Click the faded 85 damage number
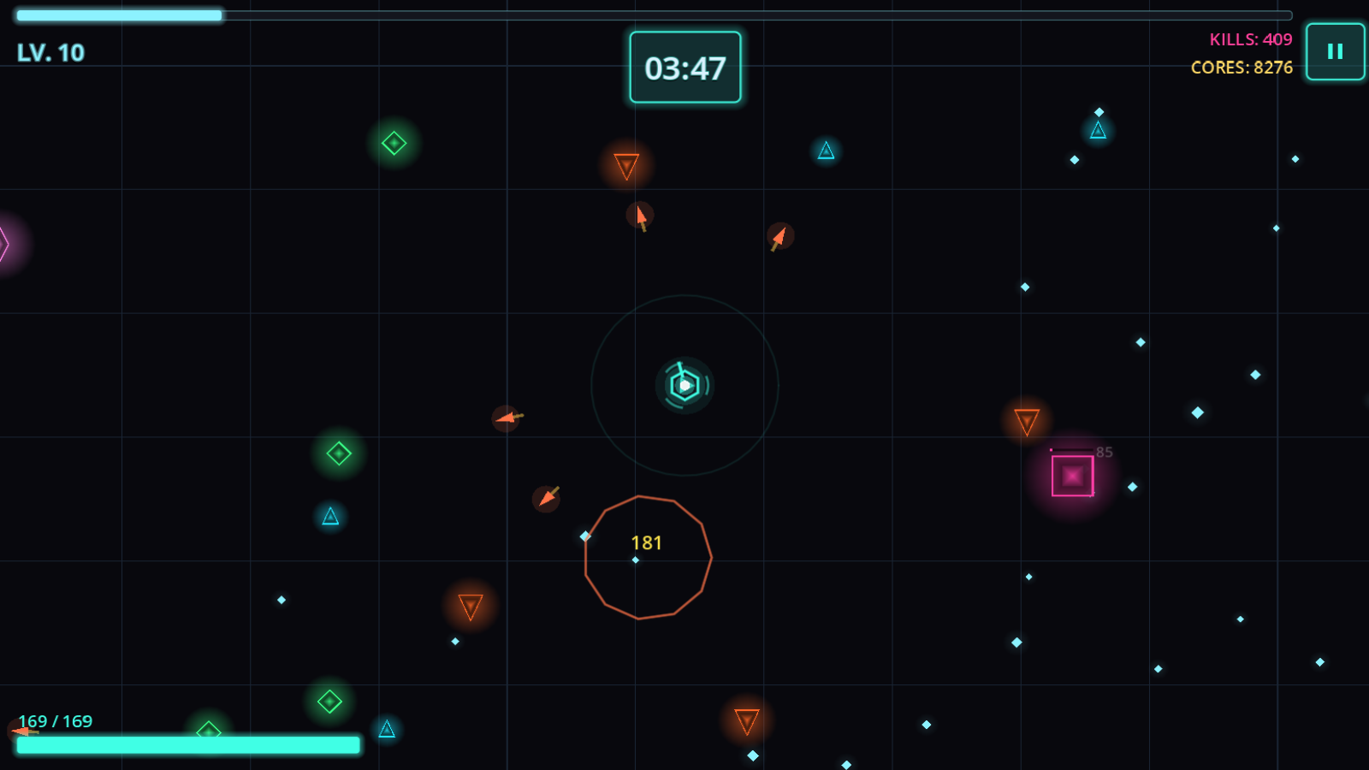This screenshot has width=1369, height=770. (1105, 452)
